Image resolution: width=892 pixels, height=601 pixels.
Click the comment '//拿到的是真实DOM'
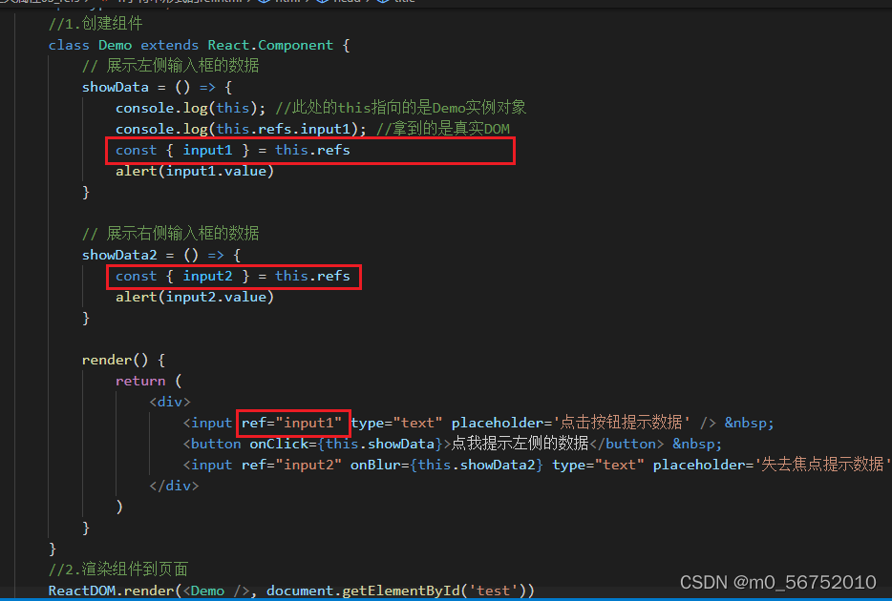pyautogui.click(x=442, y=129)
